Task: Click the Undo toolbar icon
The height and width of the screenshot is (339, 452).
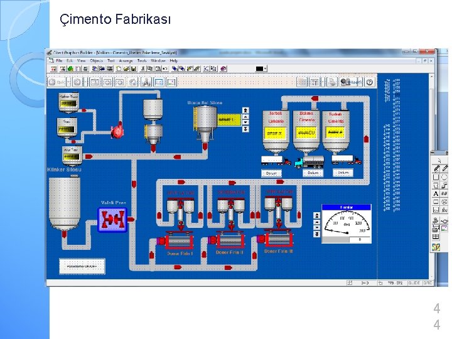Action: point(165,69)
